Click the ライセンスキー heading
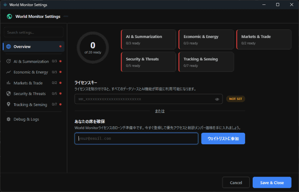This screenshot has width=299, height=192. click(86, 83)
